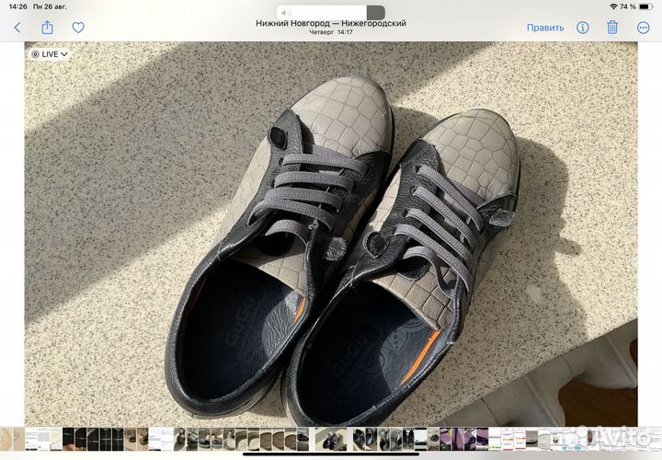The image size is (662, 460).
Task: Select the enlarged current thumbnail in filmstrip
Action: tap(331, 439)
